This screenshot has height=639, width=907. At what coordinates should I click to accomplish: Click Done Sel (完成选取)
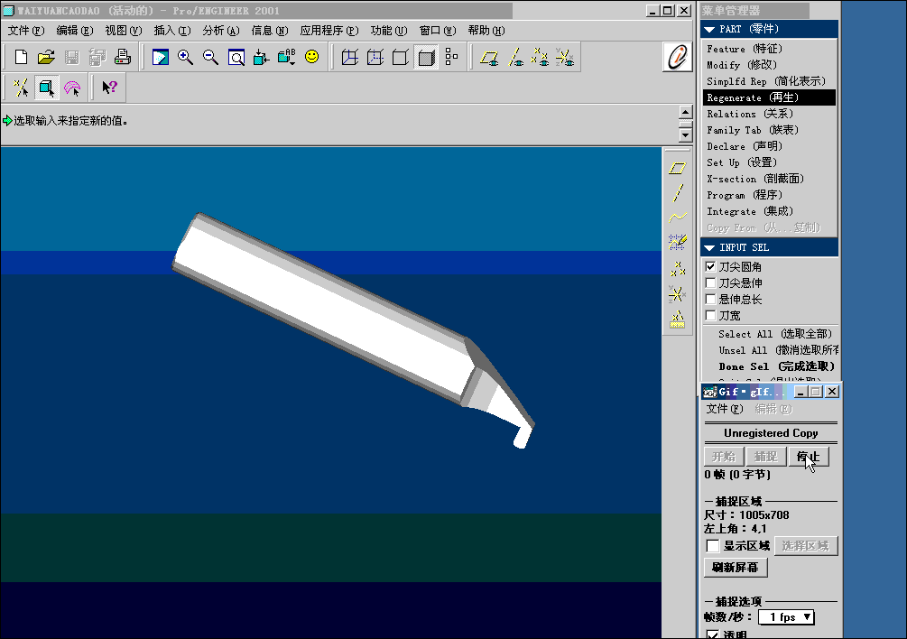coord(776,366)
